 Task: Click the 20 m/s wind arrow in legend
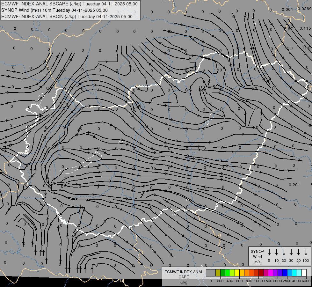284,252
